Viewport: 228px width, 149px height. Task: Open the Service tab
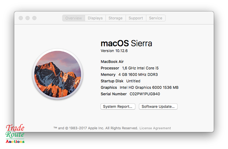tap(156, 18)
